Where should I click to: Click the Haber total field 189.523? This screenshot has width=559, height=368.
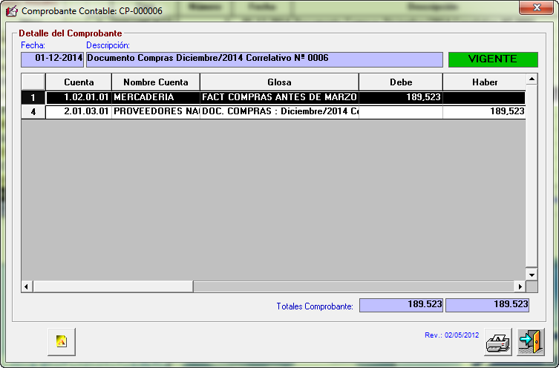pos(487,305)
